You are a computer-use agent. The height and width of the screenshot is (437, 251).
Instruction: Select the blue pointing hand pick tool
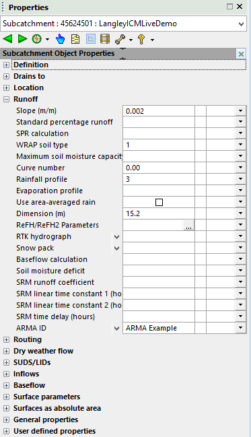coord(60,39)
